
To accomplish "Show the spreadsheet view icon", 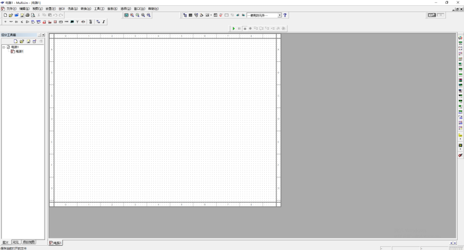I will click(190, 15).
